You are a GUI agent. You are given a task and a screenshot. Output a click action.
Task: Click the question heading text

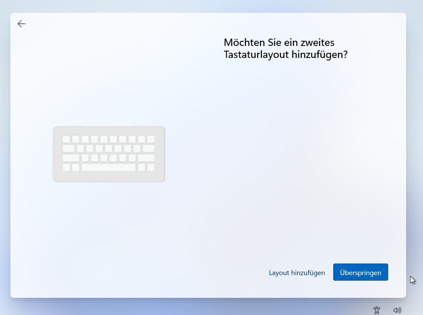pos(285,48)
